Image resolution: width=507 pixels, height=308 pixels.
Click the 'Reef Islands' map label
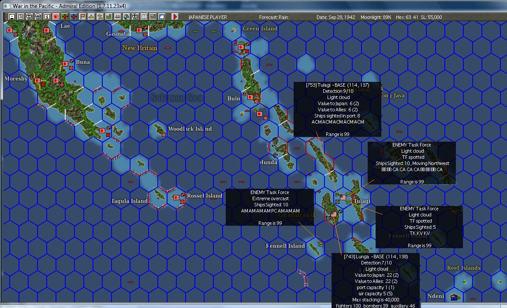point(464,268)
